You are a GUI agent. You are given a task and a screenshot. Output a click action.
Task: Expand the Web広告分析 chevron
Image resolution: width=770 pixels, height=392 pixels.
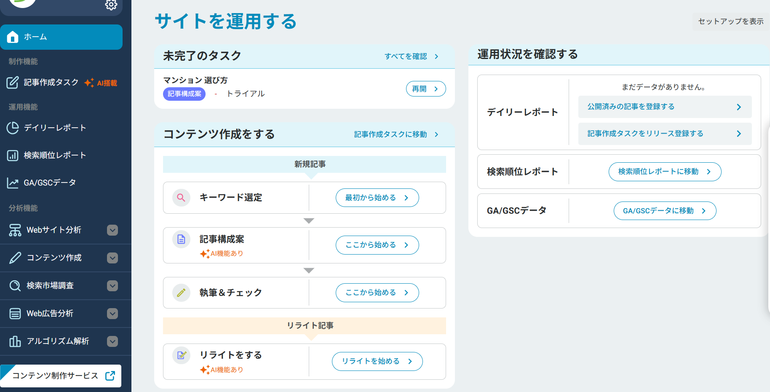click(x=112, y=314)
